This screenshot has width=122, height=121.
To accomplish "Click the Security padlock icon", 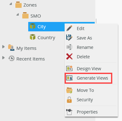I will [69, 100].
